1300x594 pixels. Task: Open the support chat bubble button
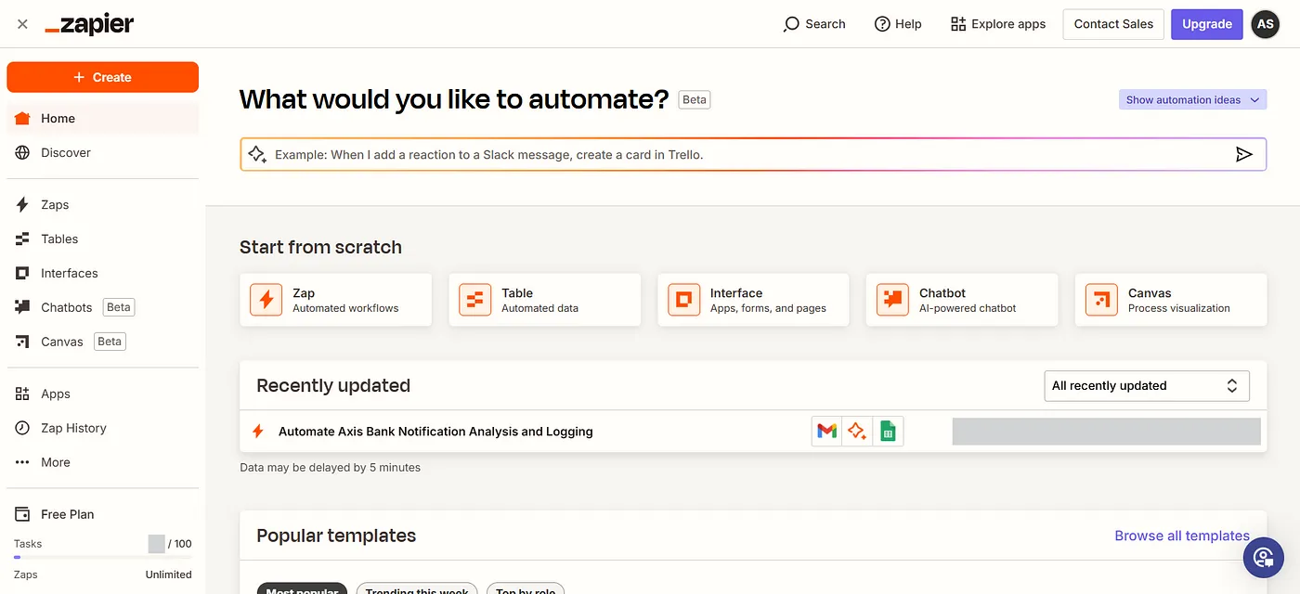tap(1263, 557)
